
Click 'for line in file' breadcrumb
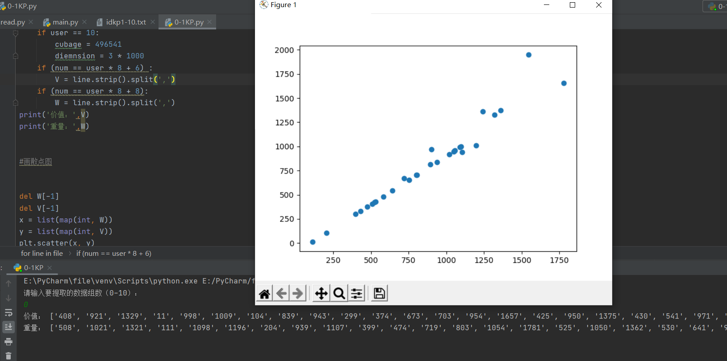pos(42,253)
